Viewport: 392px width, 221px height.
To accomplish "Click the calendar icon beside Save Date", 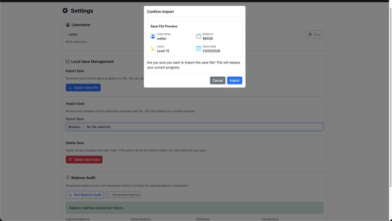I will click(x=199, y=49).
